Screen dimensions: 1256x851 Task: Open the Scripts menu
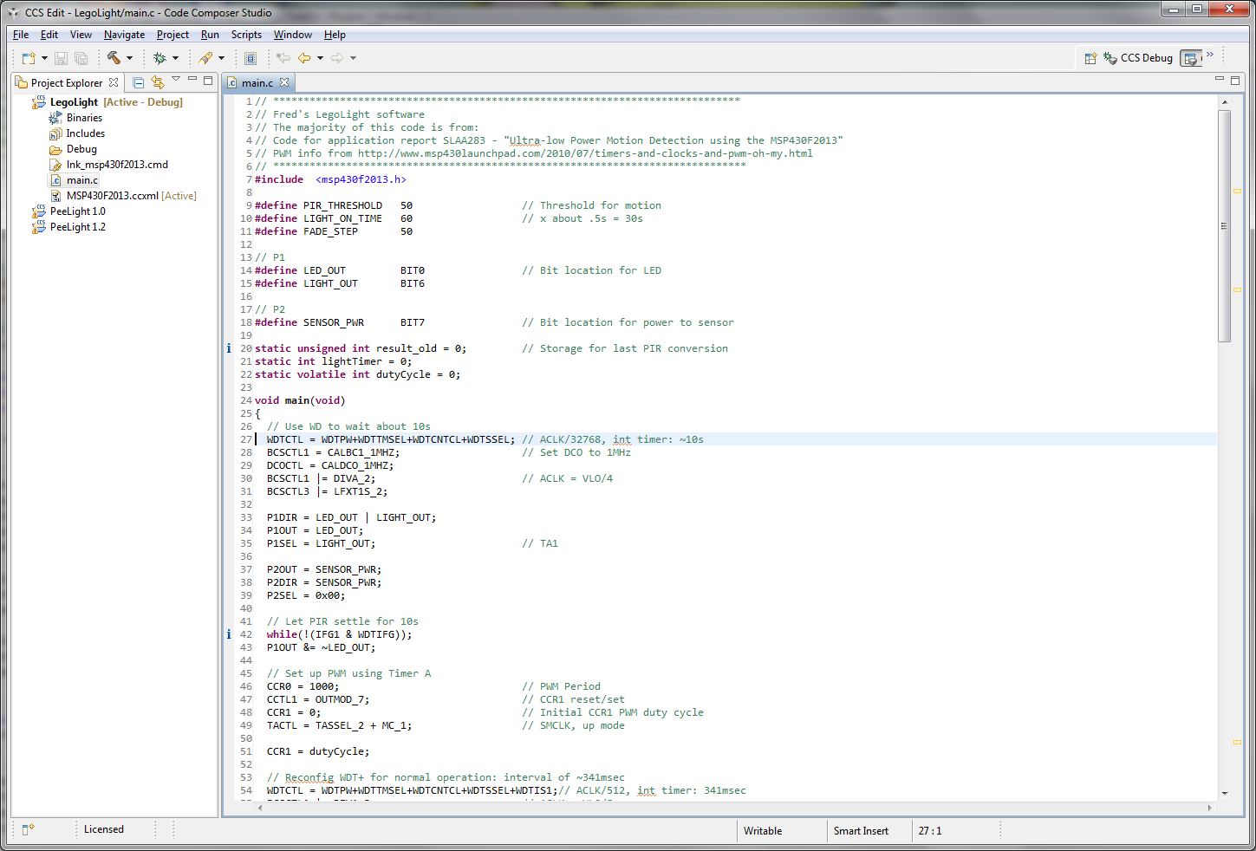(x=246, y=35)
